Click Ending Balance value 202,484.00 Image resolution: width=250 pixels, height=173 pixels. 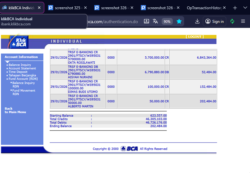pyautogui.click(x=159, y=126)
